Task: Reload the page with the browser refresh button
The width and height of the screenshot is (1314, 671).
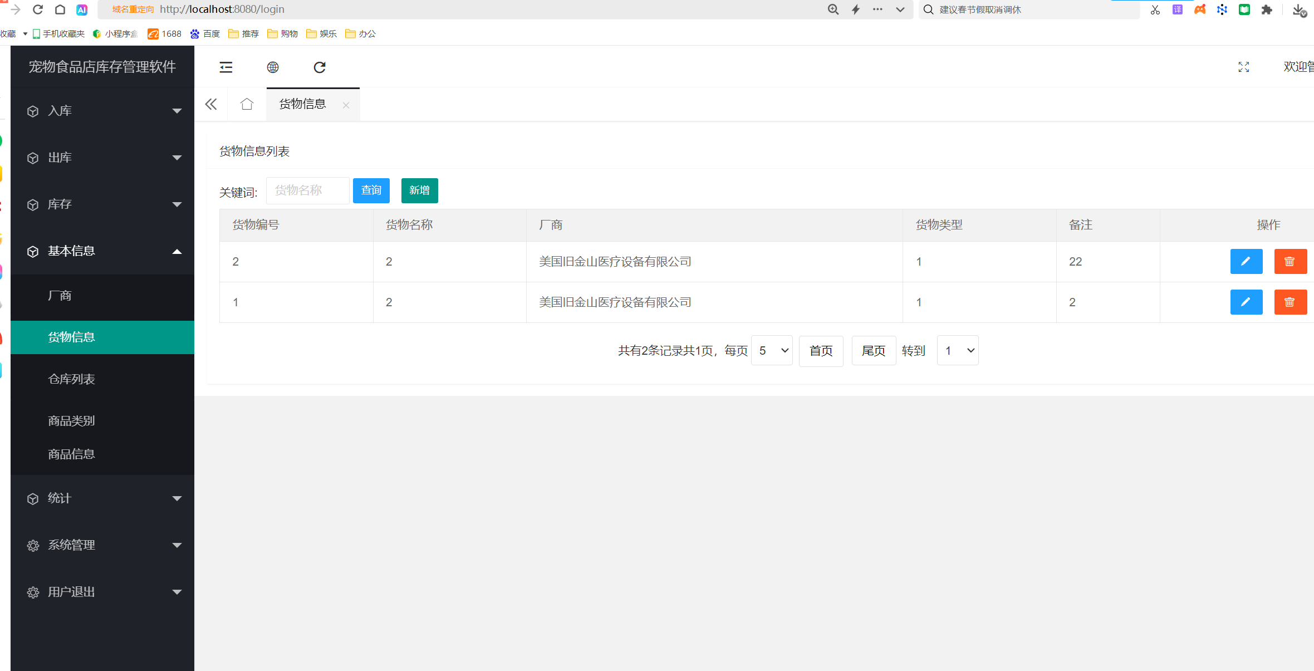Action: tap(38, 9)
